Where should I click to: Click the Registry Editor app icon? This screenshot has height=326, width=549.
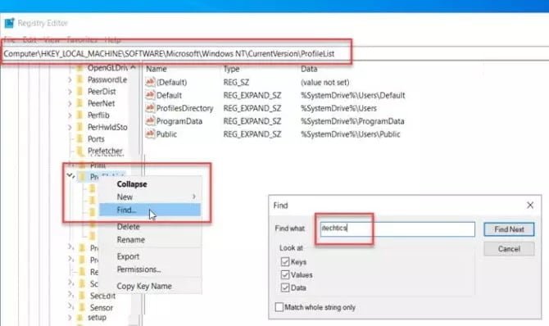tap(9, 23)
